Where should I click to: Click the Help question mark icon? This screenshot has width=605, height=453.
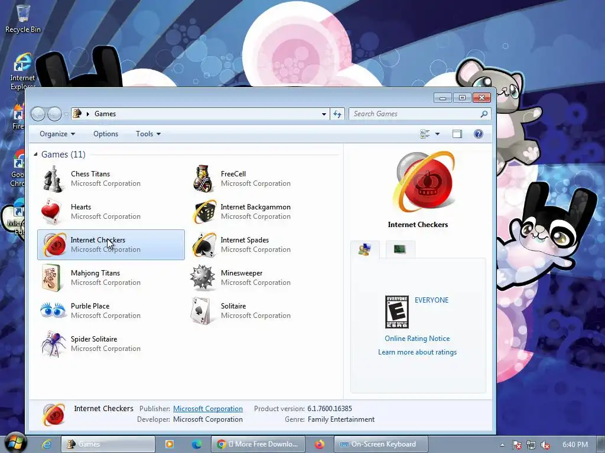(x=478, y=134)
